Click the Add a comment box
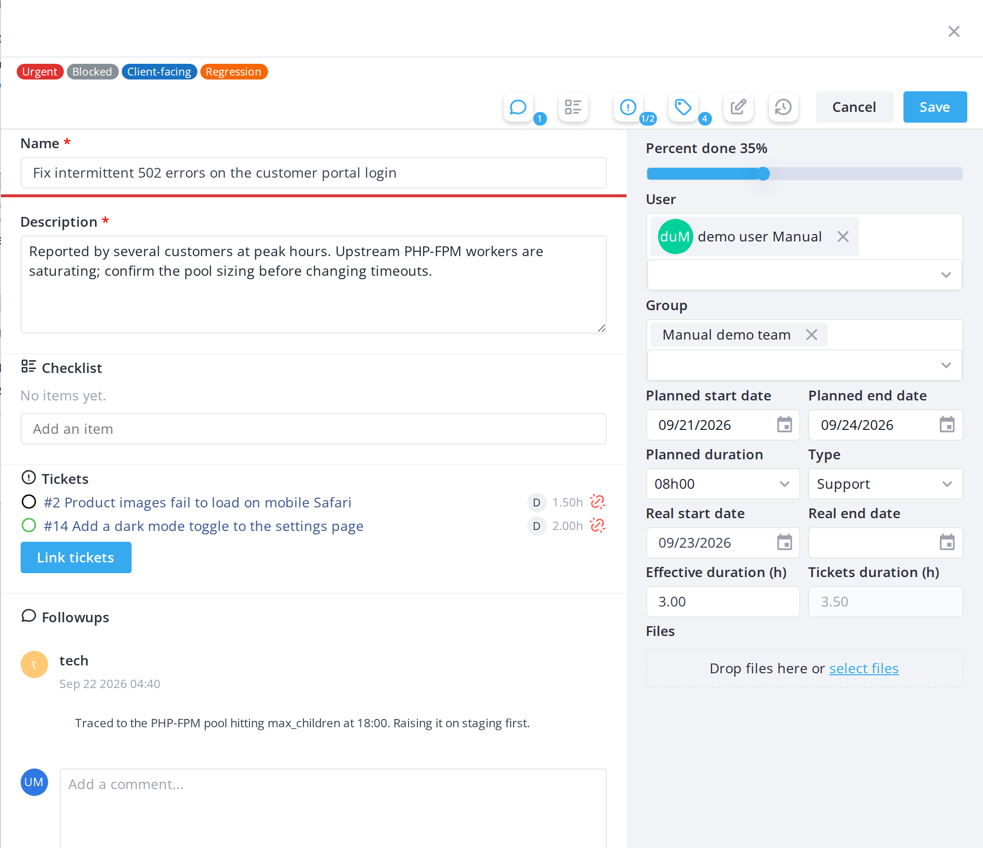983x848 pixels. pos(333,808)
